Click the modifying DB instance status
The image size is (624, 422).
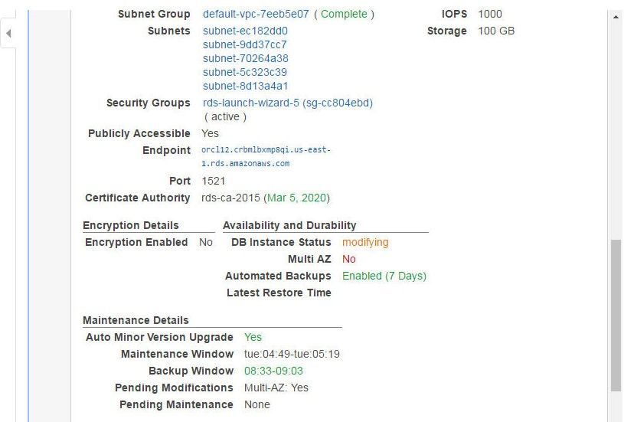pos(365,243)
